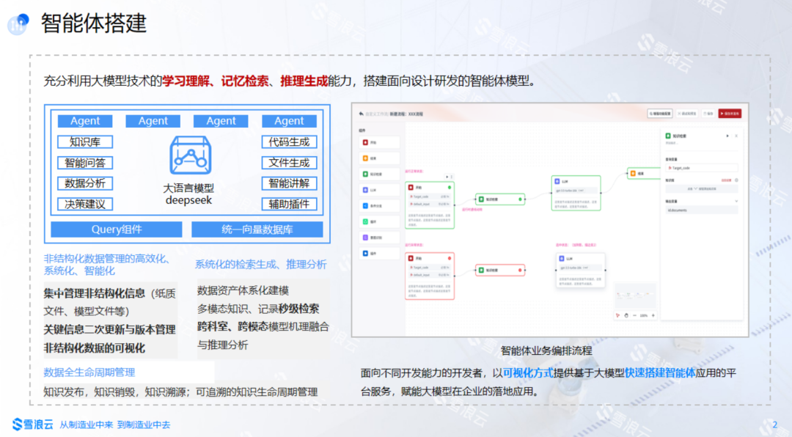Image resolution: width=792 pixels, height=437 pixels.
Task: Click the 文件生成 box in the diagram
Action: (290, 163)
